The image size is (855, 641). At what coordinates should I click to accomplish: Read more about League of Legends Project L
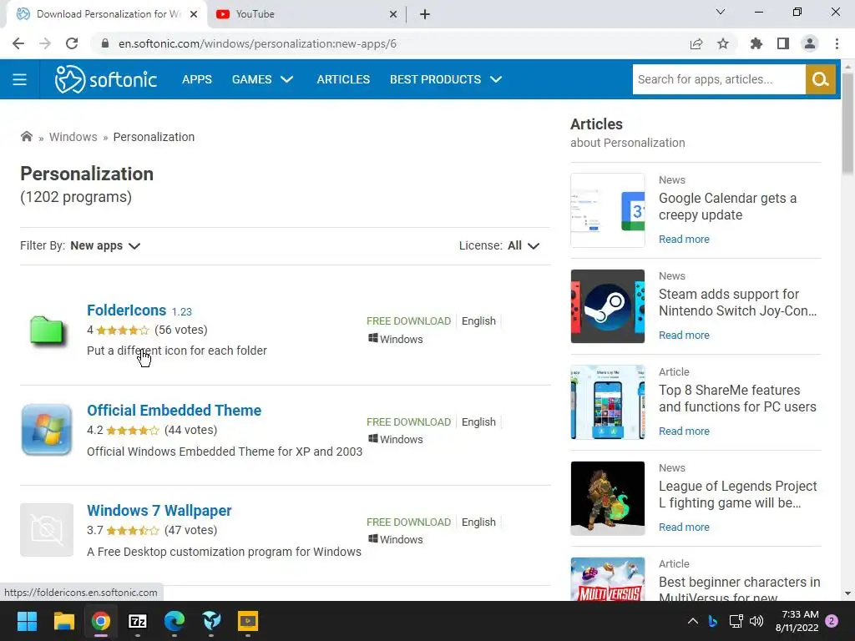[x=684, y=527]
